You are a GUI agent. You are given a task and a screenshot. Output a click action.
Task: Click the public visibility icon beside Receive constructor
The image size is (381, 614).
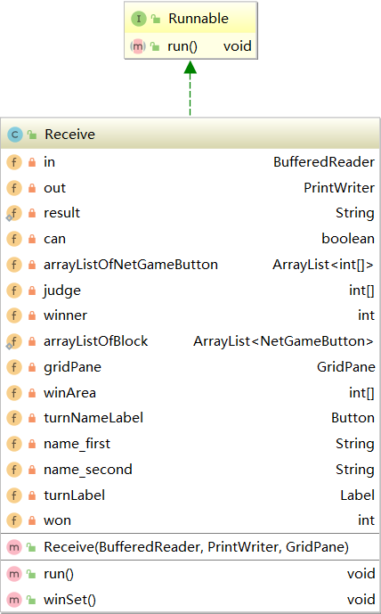pos(31,547)
